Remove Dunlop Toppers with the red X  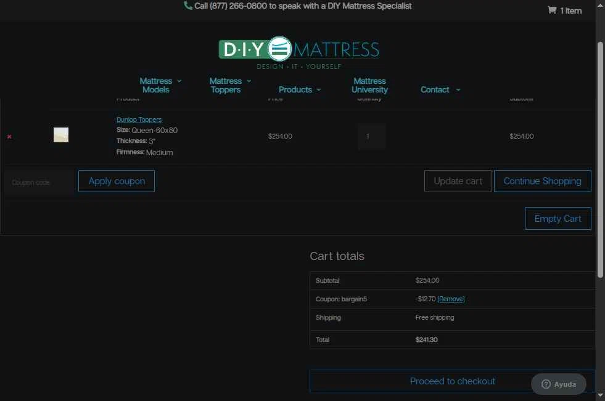coord(9,136)
